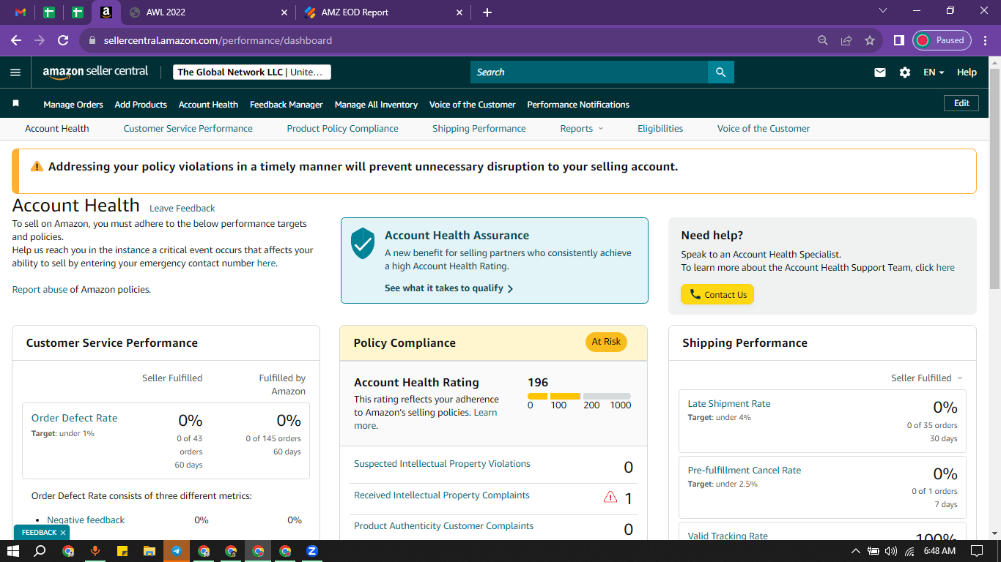Share this page using the share icon
This screenshot has height=562, width=1001.
click(x=846, y=41)
